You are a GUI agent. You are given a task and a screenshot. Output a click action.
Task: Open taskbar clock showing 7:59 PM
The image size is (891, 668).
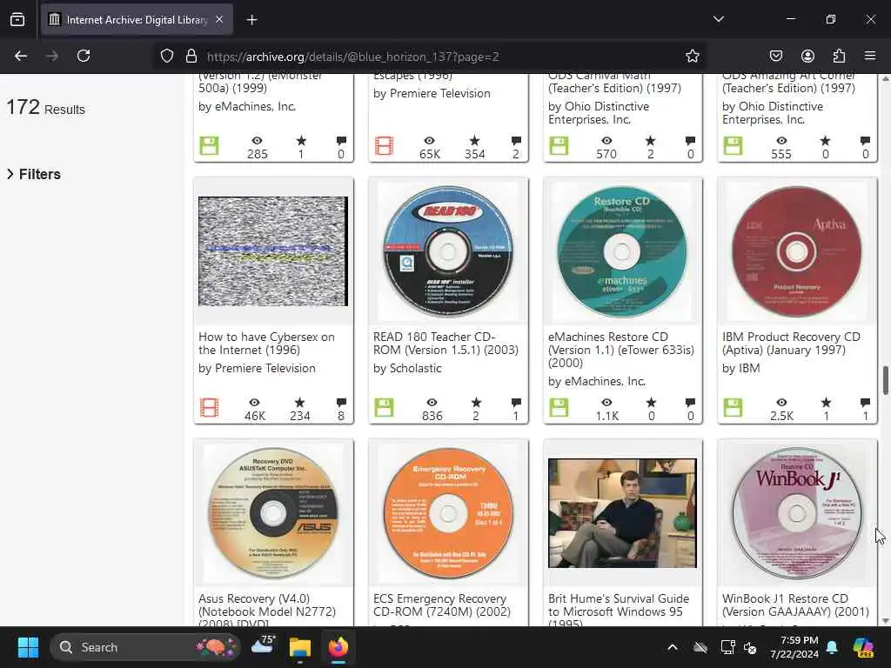click(794, 647)
